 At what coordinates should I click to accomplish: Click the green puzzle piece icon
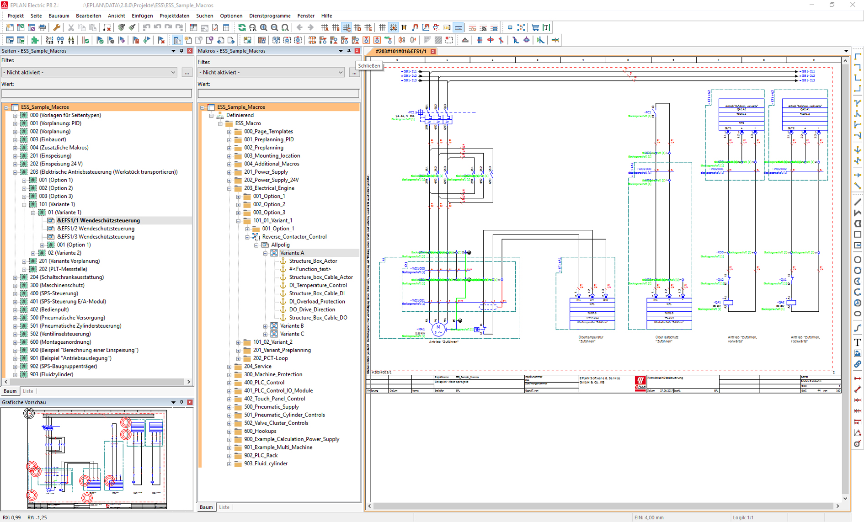pos(35,40)
